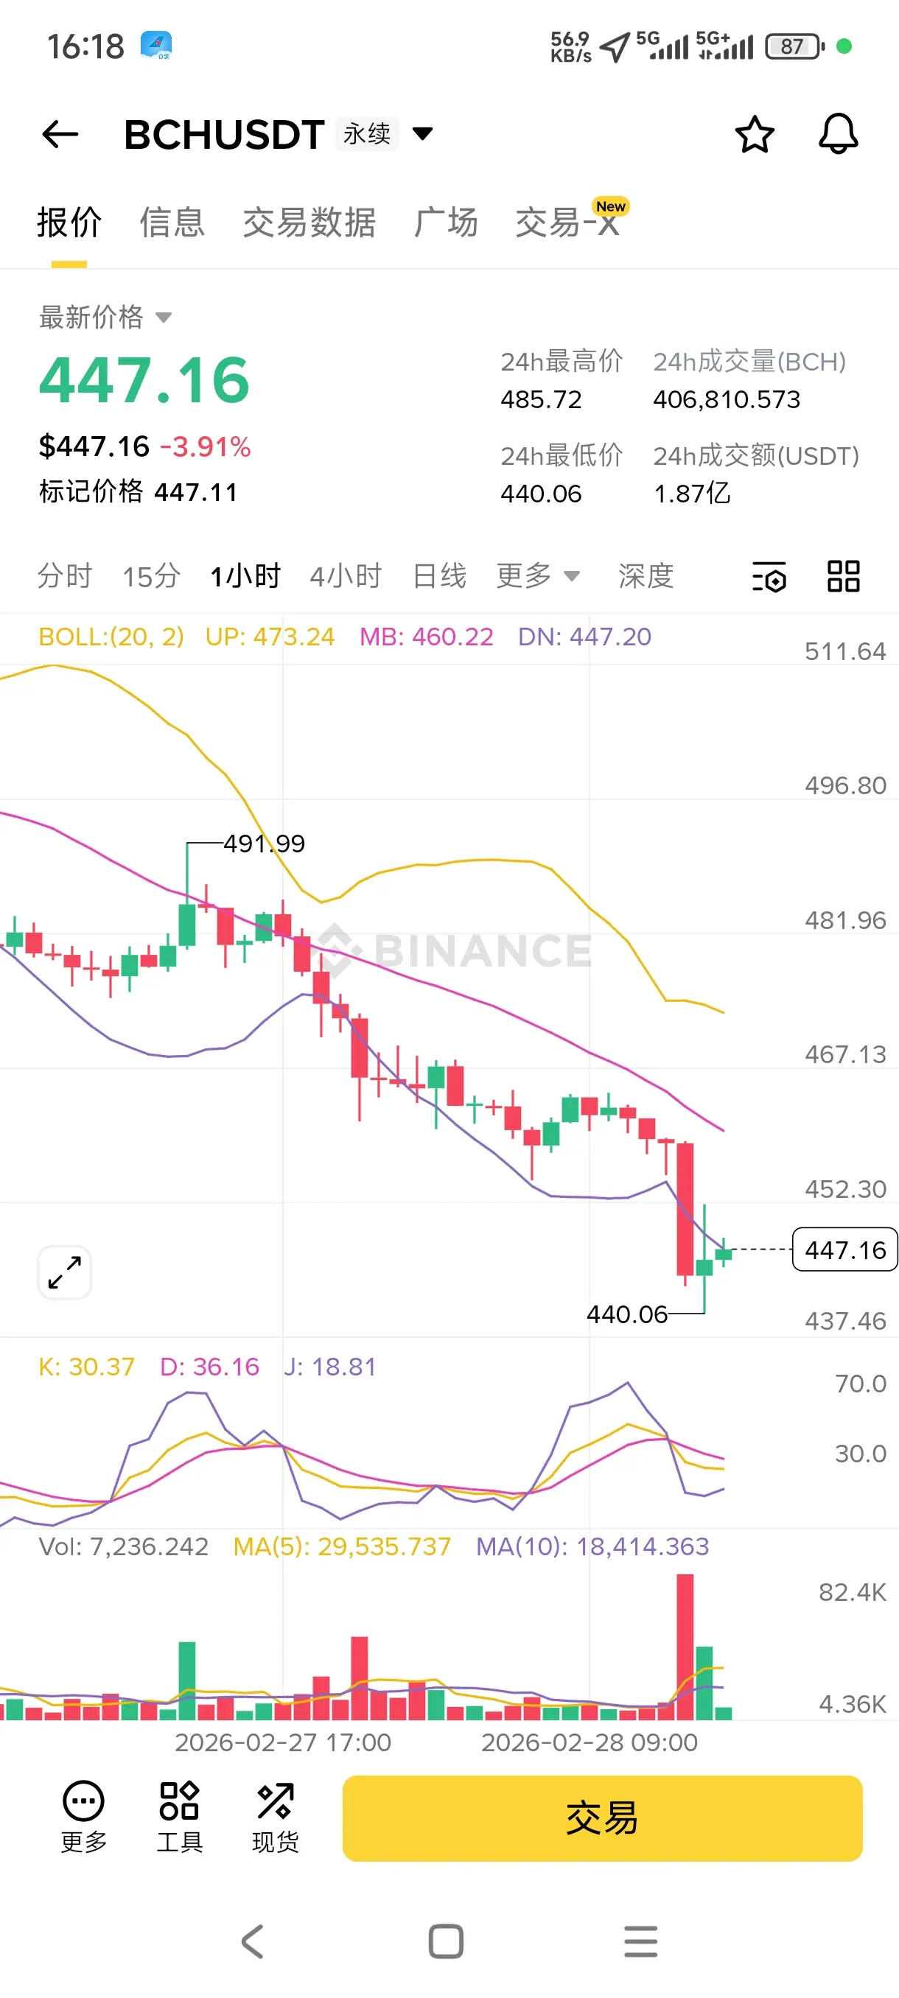This screenshot has height=1998, width=899.
Task: Tap 2026-02-27 17:00 time axis label
Action: (283, 1742)
